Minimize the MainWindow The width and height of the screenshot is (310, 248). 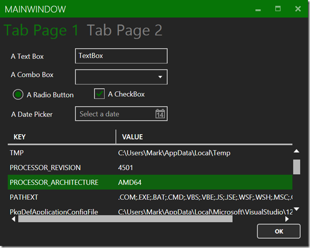(x=258, y=9)
